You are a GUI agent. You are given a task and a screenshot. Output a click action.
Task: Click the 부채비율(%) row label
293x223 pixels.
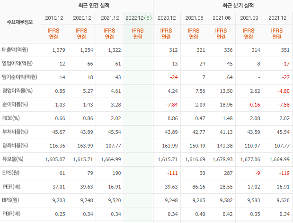(x=15, y=132)
